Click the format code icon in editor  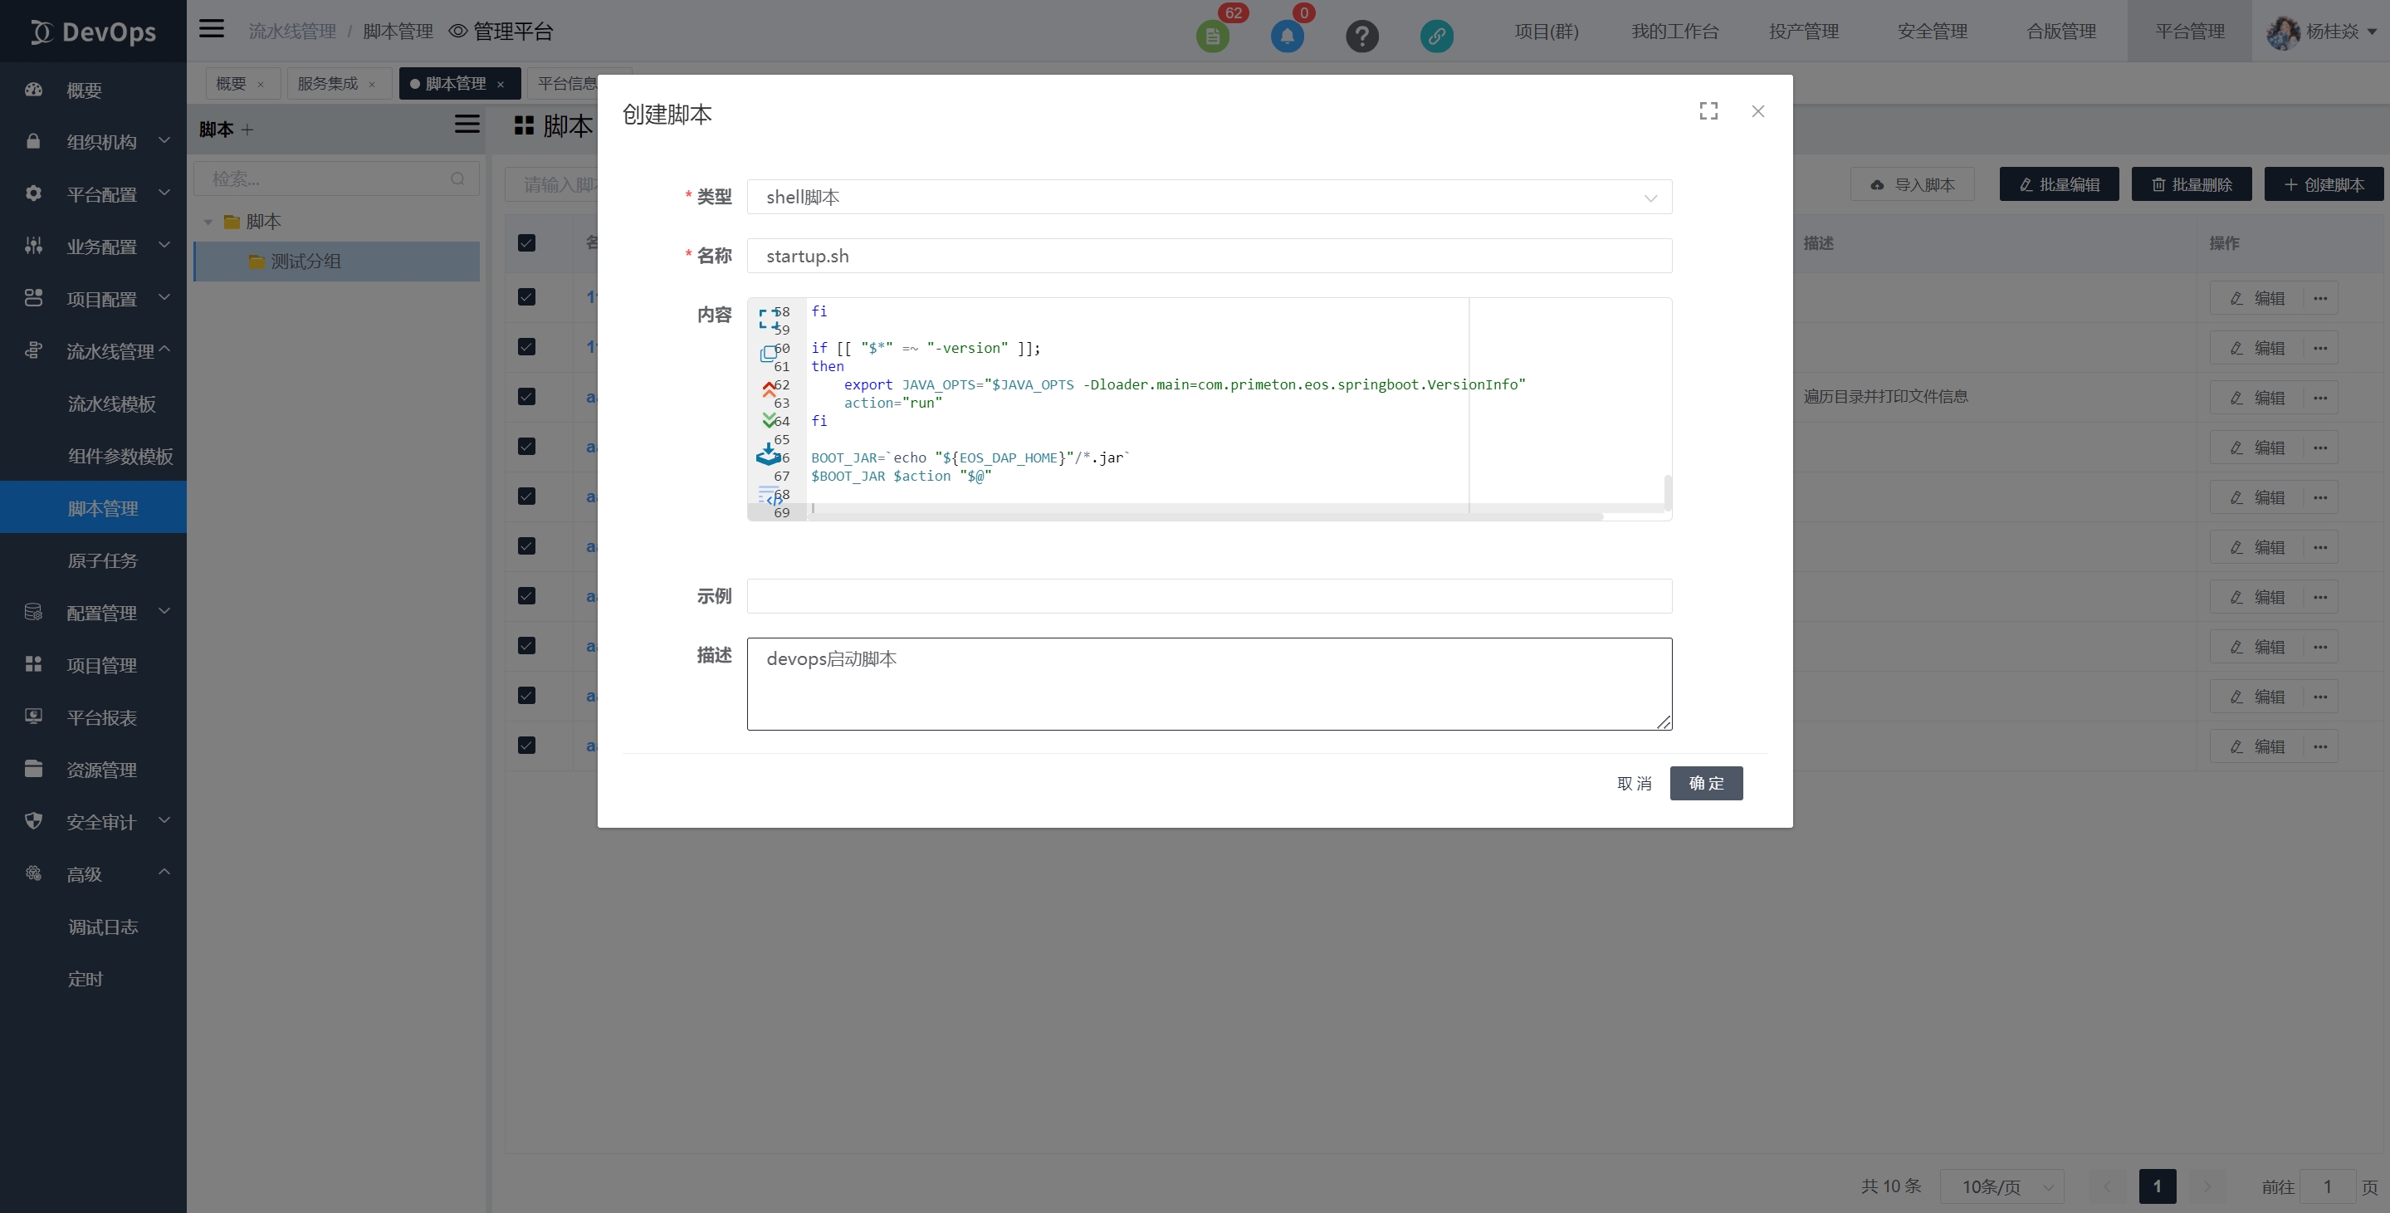click(770, 495)
